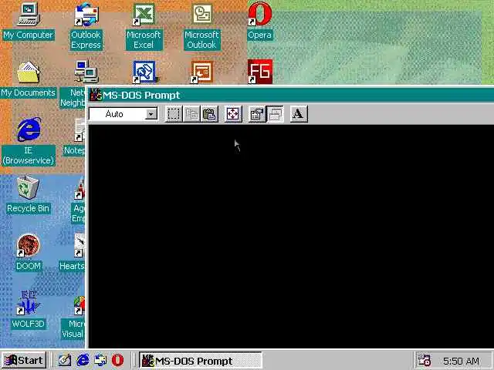The width and height of the screenshot is (494, 370).
Task: Click the pencil-and-paper quick launch icon
Action: [65, 360]
